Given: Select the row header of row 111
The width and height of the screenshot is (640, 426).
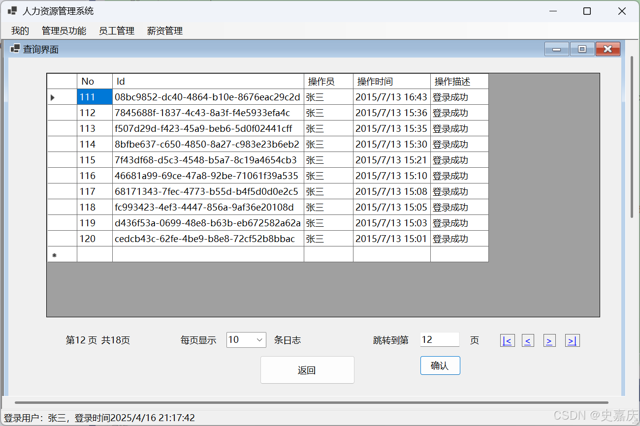Looking at the screenshot, I should tap(62, 97).
